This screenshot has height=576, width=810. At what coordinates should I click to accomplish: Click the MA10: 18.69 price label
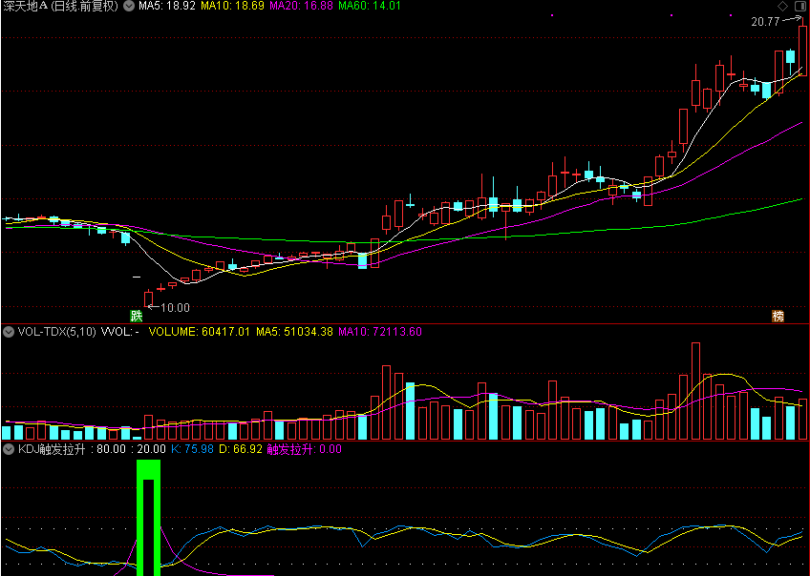point(232,6)
